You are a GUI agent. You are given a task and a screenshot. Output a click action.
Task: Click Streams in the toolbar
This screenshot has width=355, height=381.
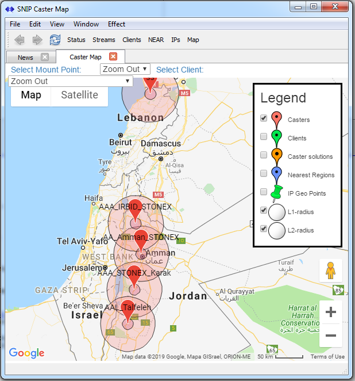point(104,40)
